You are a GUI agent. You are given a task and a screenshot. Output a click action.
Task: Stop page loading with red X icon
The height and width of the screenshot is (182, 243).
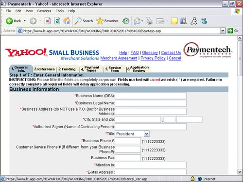pyautogui.click(x=48, y=21)
